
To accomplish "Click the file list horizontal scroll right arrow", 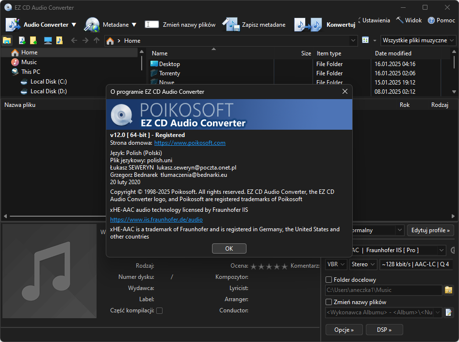I will click(453, 216).
